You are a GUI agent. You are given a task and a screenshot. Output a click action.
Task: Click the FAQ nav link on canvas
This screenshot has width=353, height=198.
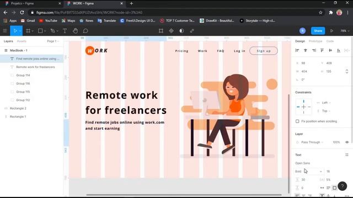coord(221,51)
